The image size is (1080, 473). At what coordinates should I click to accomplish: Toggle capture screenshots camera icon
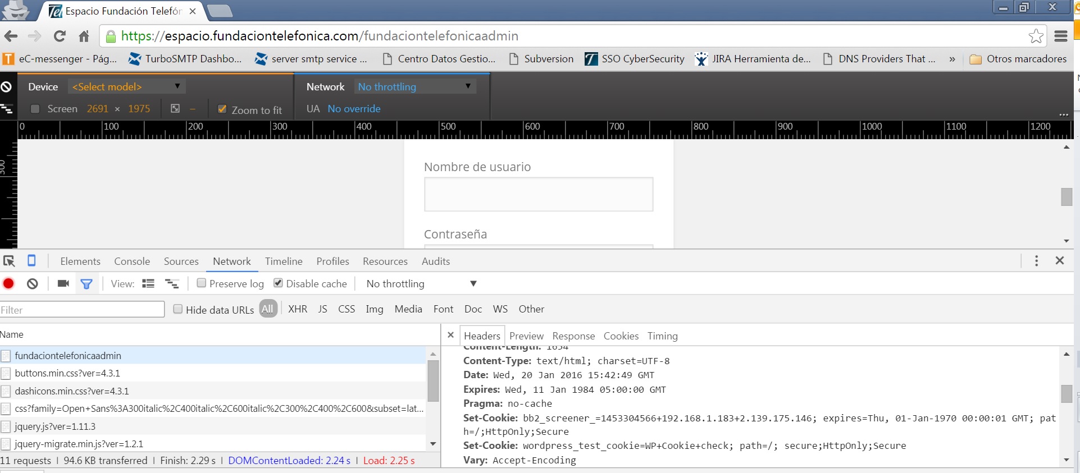tap(63, 283)
